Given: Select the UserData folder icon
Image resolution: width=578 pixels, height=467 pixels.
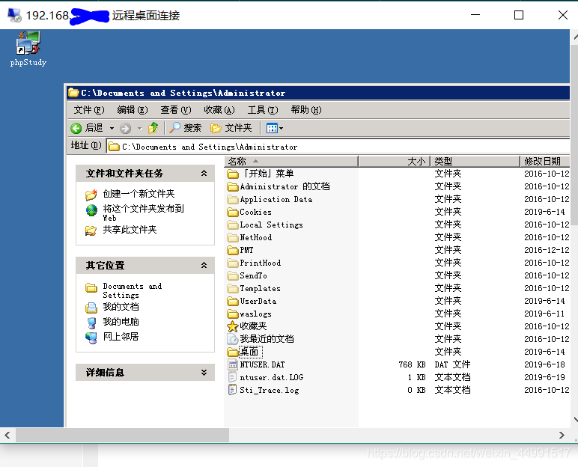Looking at the screenshot, I should [233, 301].
